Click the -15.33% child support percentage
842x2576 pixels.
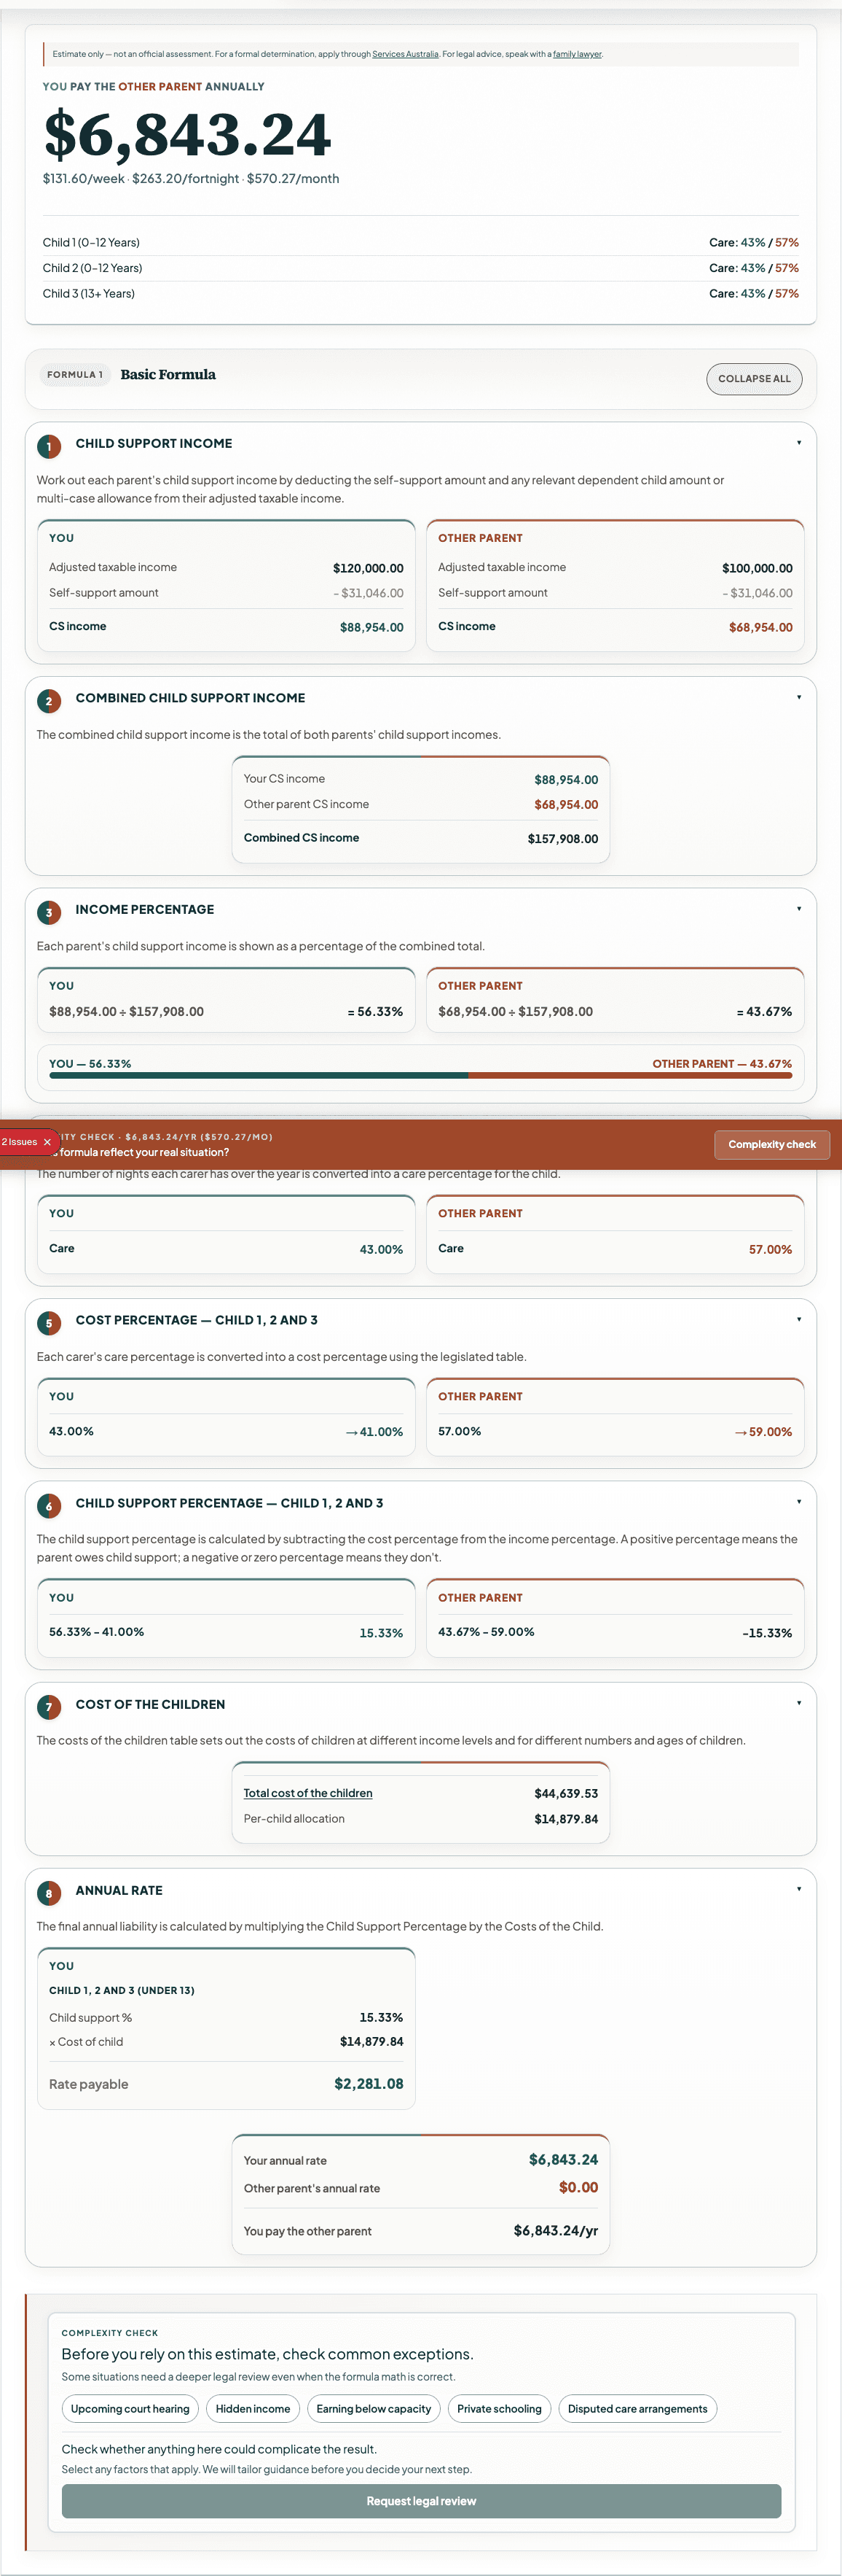click(x=767, y=1633)
